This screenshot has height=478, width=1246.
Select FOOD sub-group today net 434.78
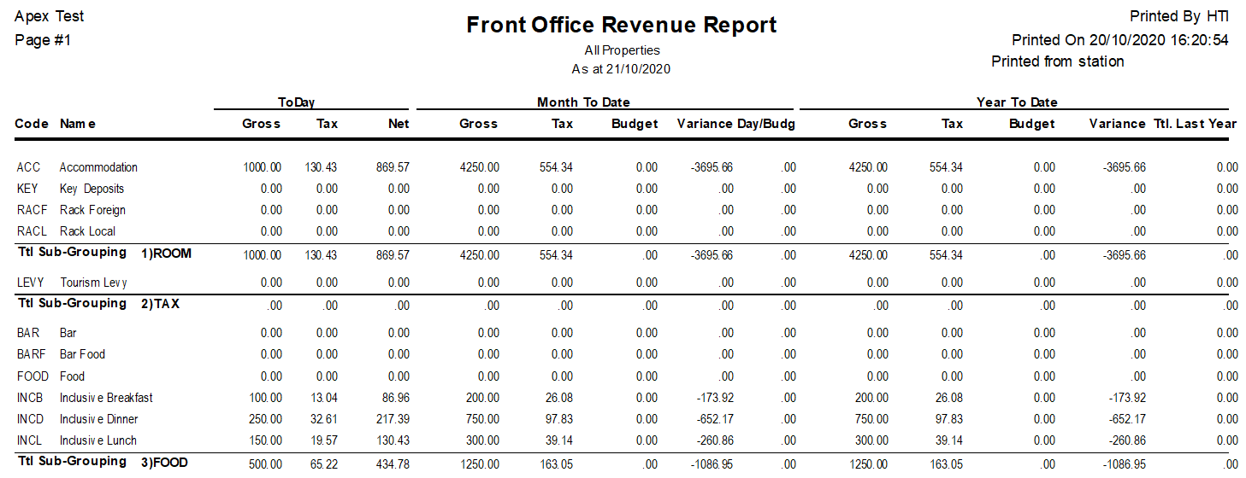pos(393,463)
